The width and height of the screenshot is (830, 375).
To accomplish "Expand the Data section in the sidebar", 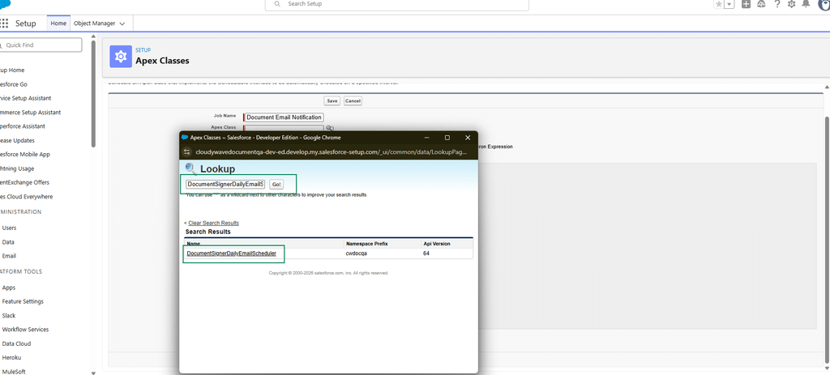I will 8,242.
